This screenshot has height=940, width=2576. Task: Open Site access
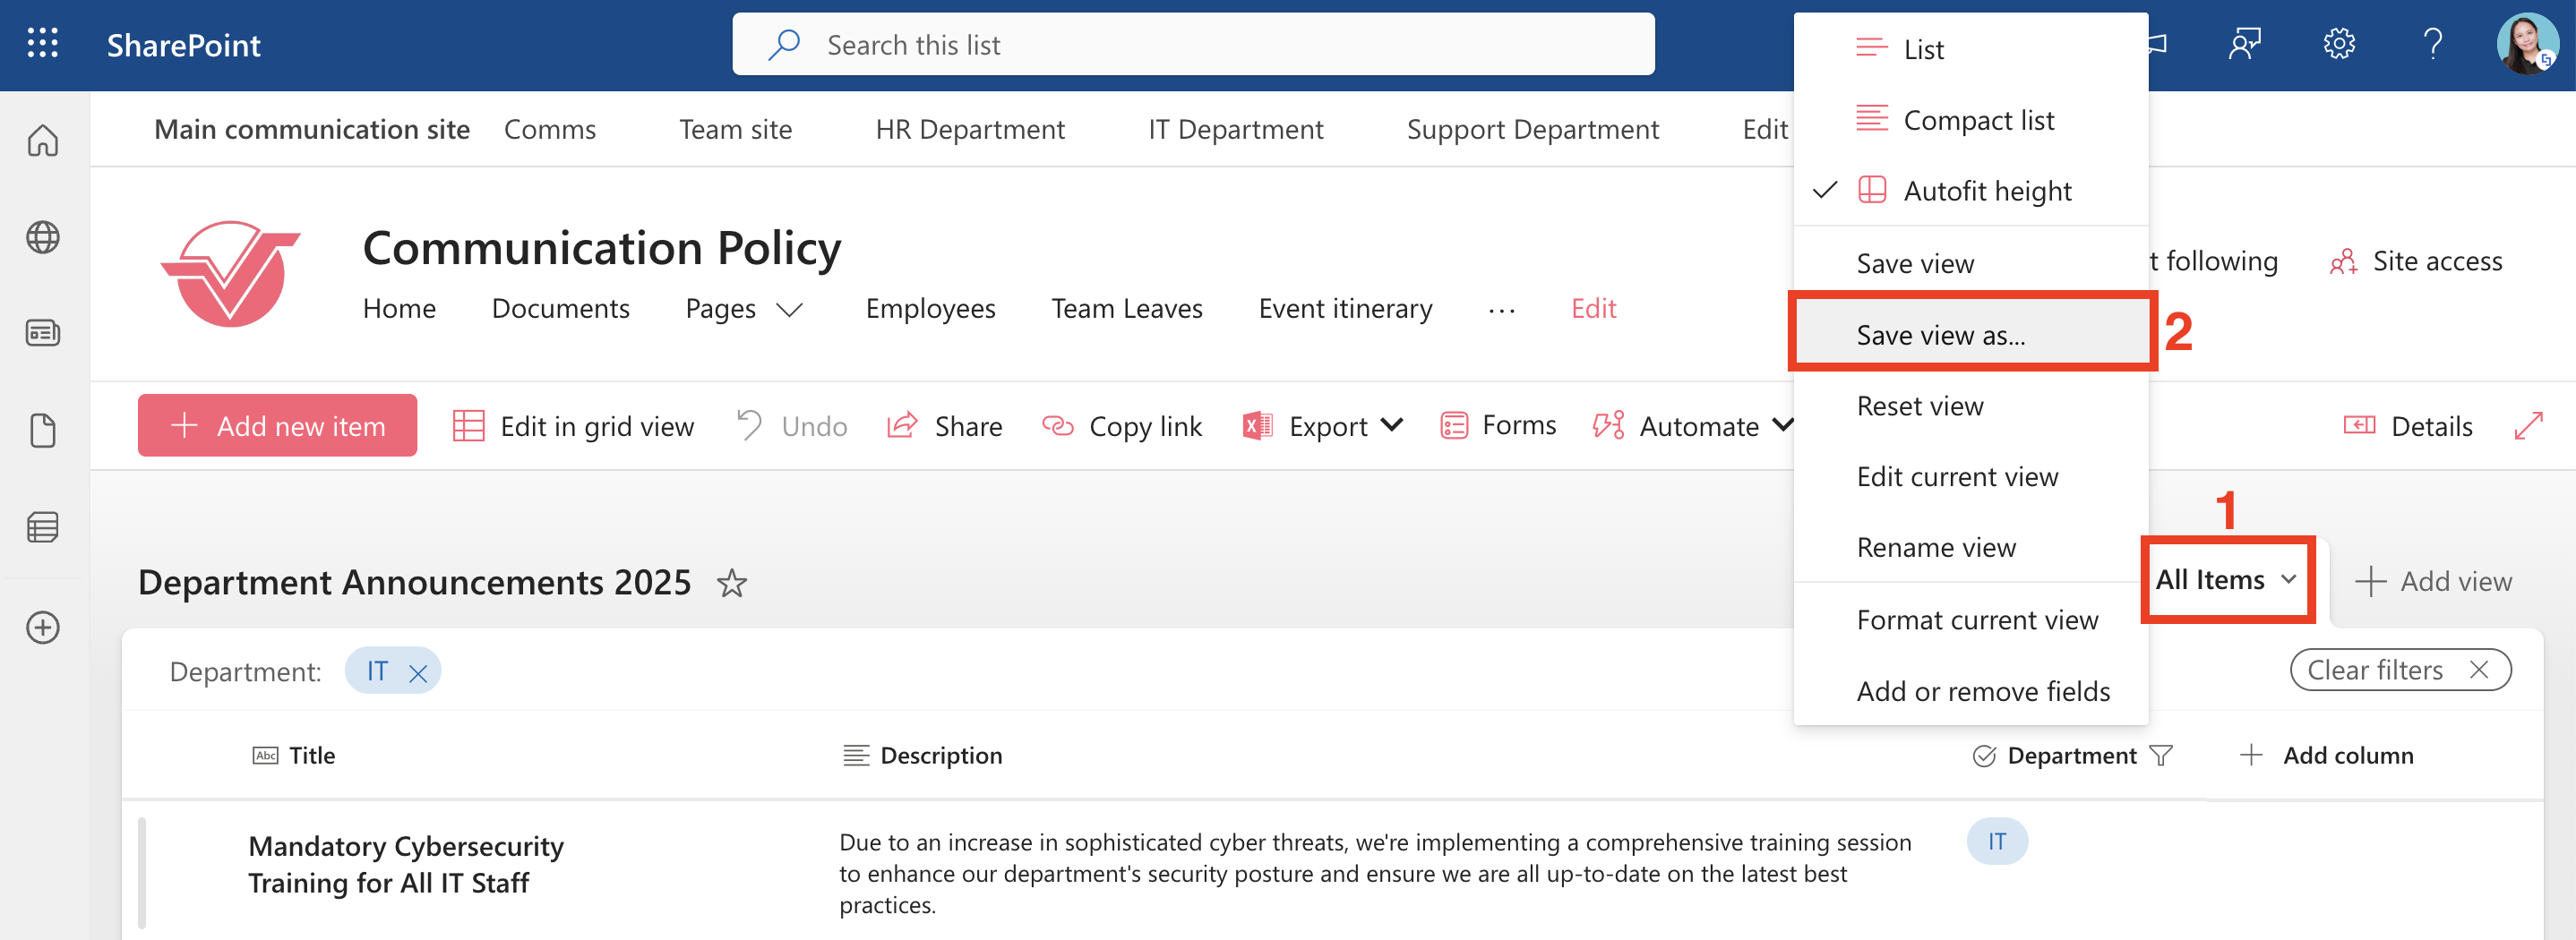pos(2415,261)
